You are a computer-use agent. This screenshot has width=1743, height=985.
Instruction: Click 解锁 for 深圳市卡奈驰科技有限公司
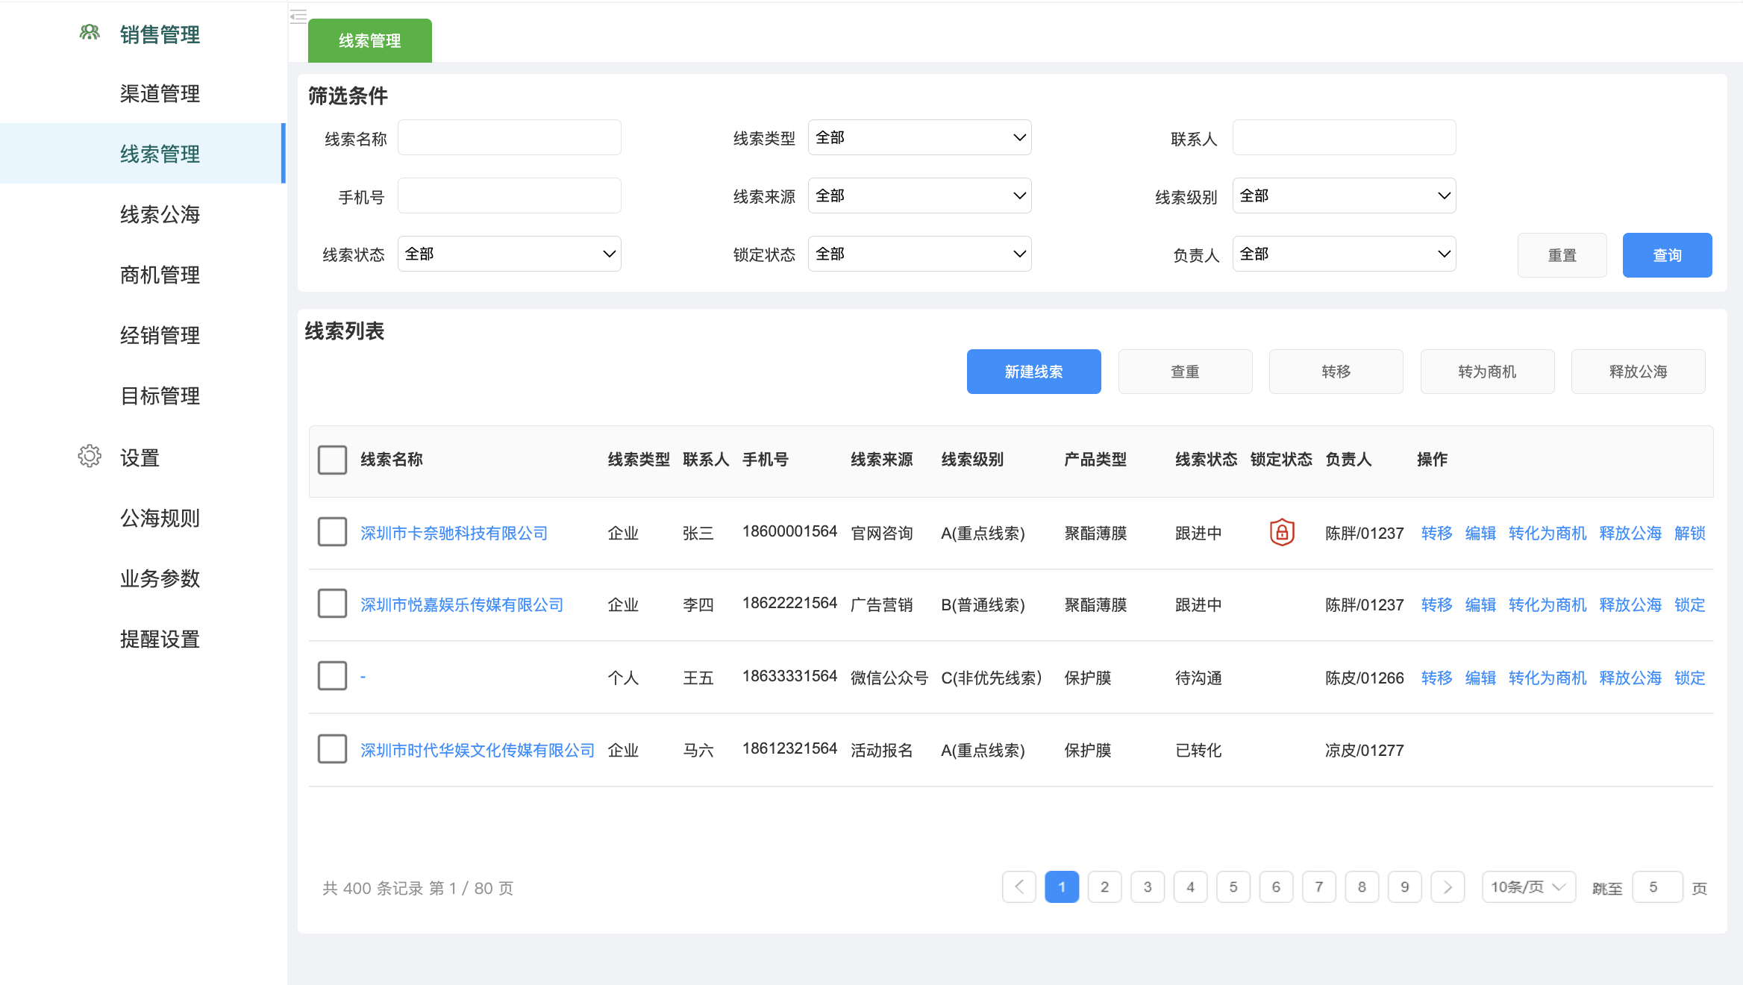coord(1690,534)
